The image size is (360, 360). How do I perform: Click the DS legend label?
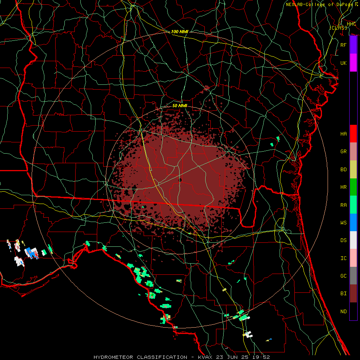click(x=344, y=240)
